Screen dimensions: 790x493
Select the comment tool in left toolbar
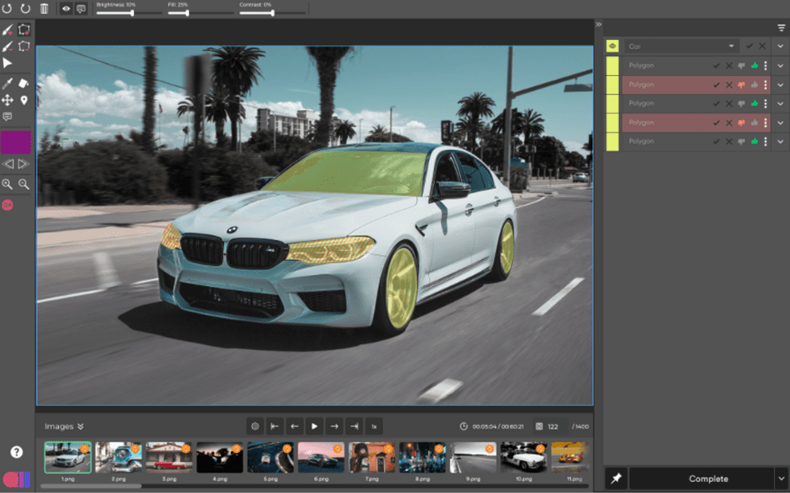coord(7,117)
